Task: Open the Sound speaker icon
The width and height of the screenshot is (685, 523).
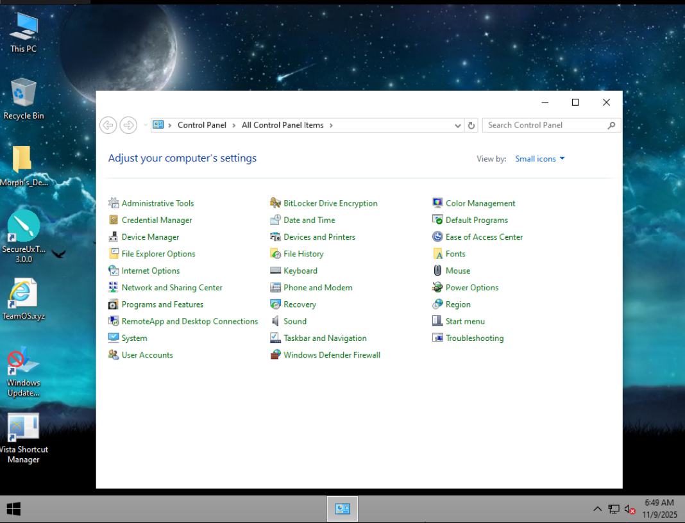Action: (x=276, y=321)
